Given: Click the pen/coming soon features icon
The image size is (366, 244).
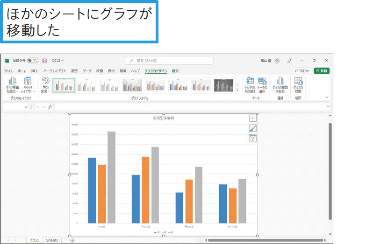Looking at the screenshot, I should [289, 61].
